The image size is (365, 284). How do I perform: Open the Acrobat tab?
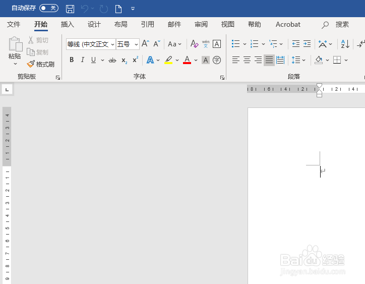pos(288,24)
